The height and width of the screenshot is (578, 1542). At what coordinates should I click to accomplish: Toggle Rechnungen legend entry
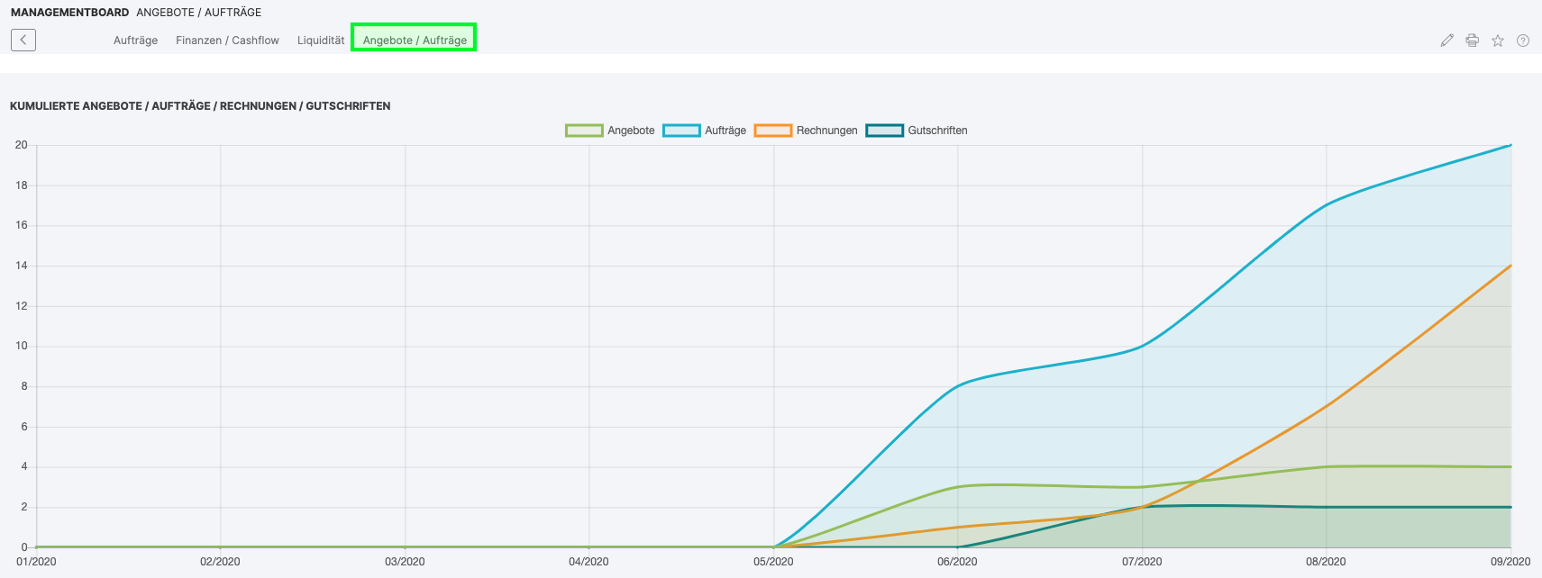pyautogui.click(x=806, y=131)
